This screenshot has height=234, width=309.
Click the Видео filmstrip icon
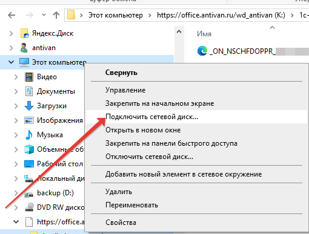click(x=29, y=77)
